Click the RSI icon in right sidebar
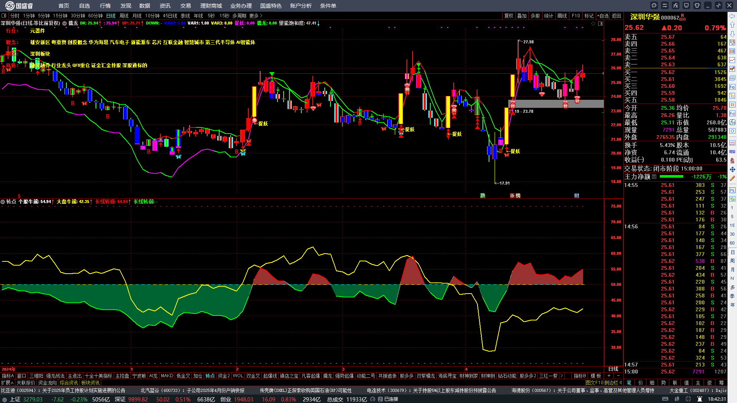 point(732,152)
